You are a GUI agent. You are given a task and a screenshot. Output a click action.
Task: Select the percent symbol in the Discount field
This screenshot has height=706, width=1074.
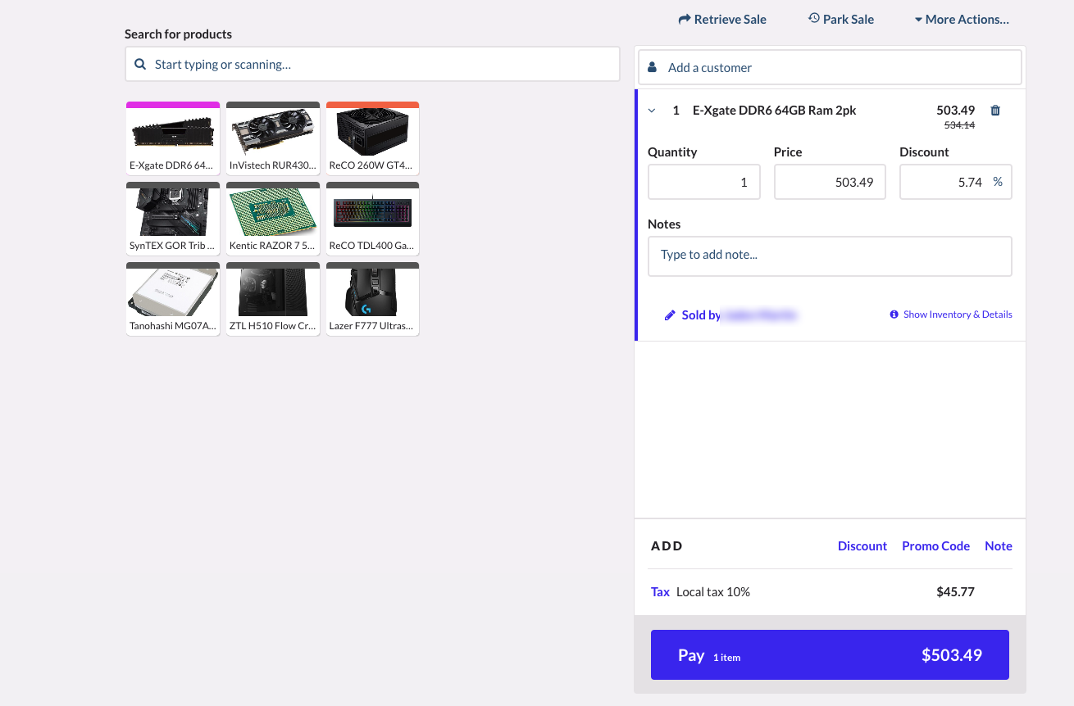tap(998, 181)
